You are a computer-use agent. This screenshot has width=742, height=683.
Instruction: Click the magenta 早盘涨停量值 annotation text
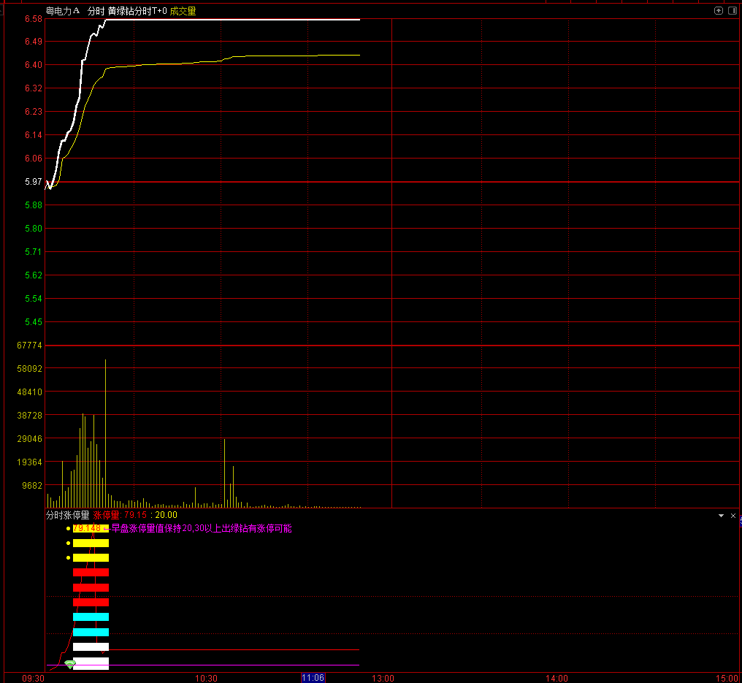pyautogui.click(x=202, y=528)
